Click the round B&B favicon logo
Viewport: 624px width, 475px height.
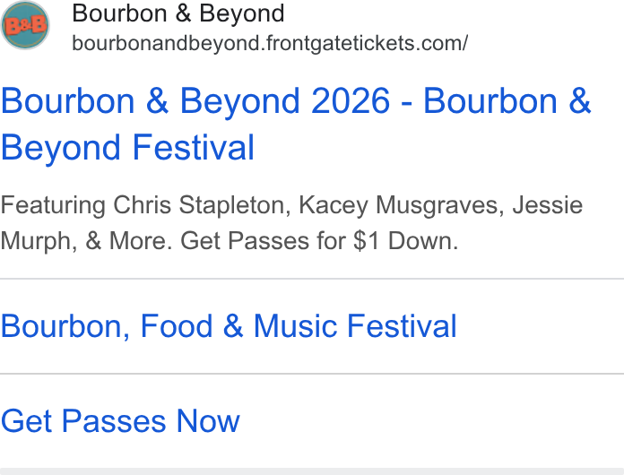tap(25, 25)
